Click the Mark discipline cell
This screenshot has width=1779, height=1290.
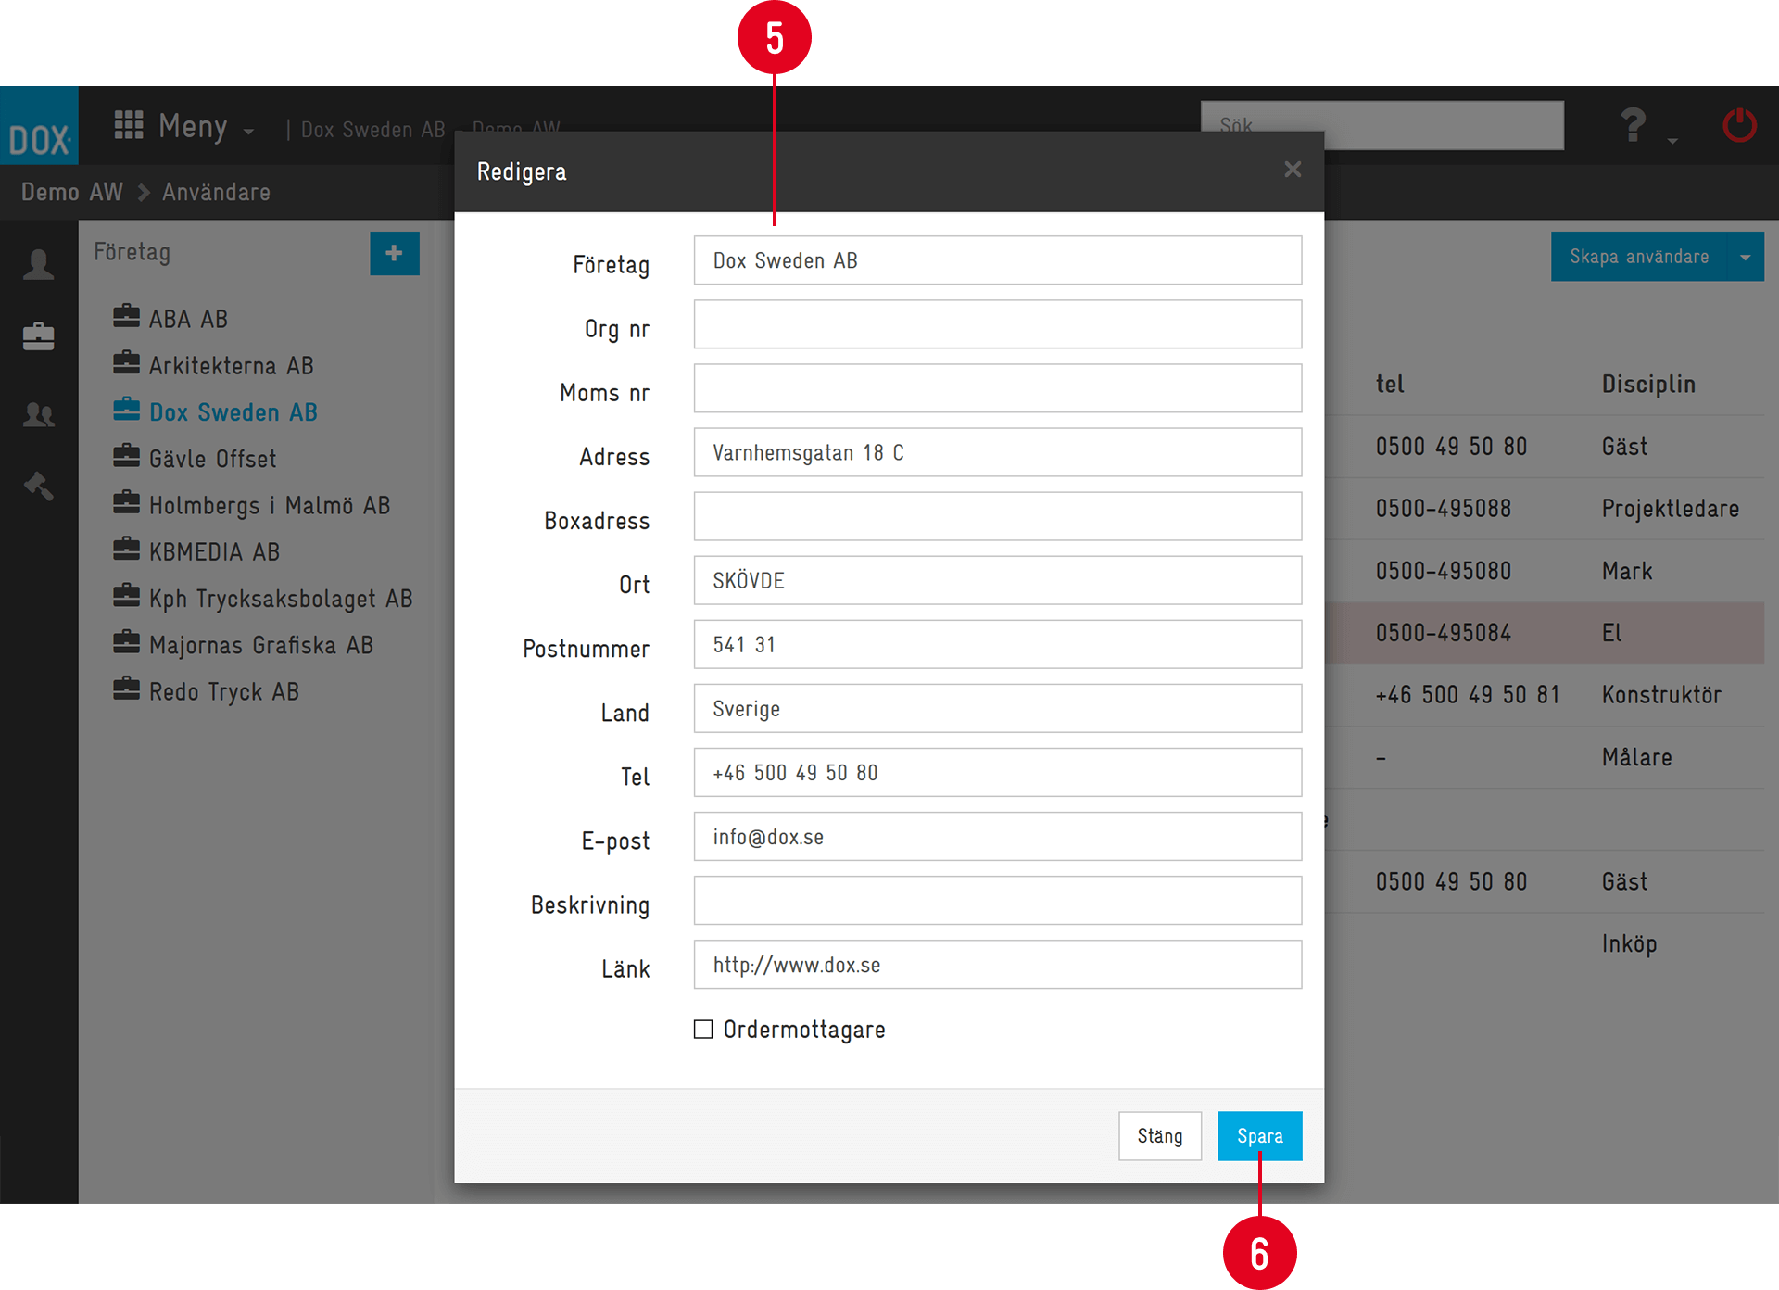pos(1627,571)
